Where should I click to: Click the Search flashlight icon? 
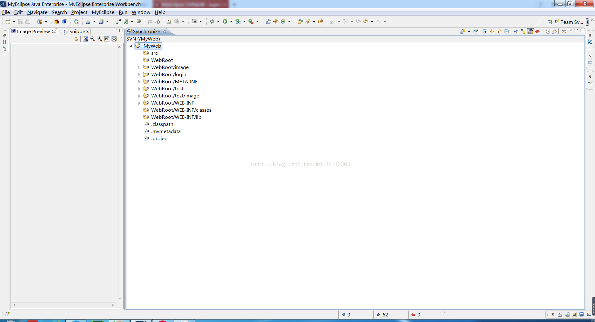308,21
